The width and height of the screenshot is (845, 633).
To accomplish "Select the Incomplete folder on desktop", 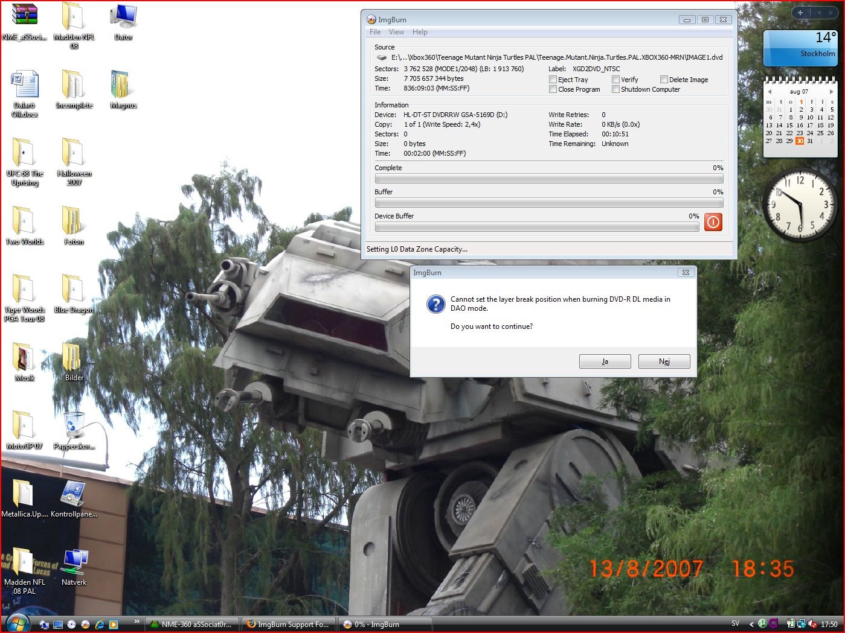I will [74, 89].
